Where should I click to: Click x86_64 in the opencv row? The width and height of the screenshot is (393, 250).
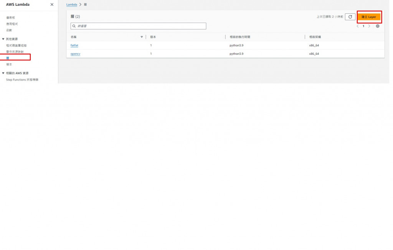[x=314, y=54]
